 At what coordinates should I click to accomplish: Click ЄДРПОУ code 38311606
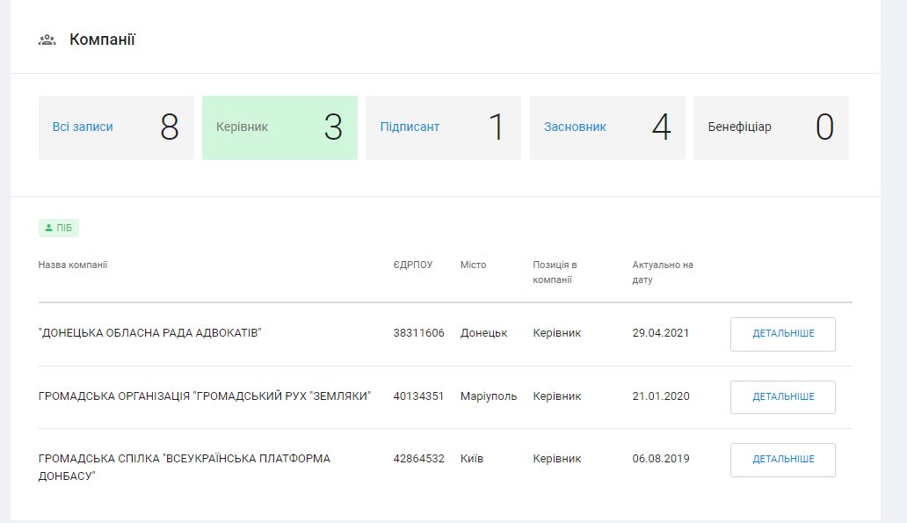[418, 333]
